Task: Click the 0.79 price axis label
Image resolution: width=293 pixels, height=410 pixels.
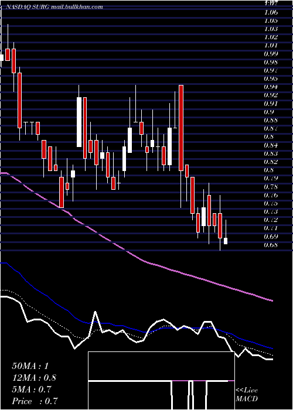Action: [x=272, y=178]
